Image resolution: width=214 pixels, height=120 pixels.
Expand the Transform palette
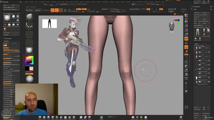coord(197,7)
